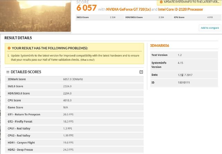Image resolution: width=222 pixels, height=154 pixels.
Task: Click the Test Version value 1.2
Action: [180, 55]
